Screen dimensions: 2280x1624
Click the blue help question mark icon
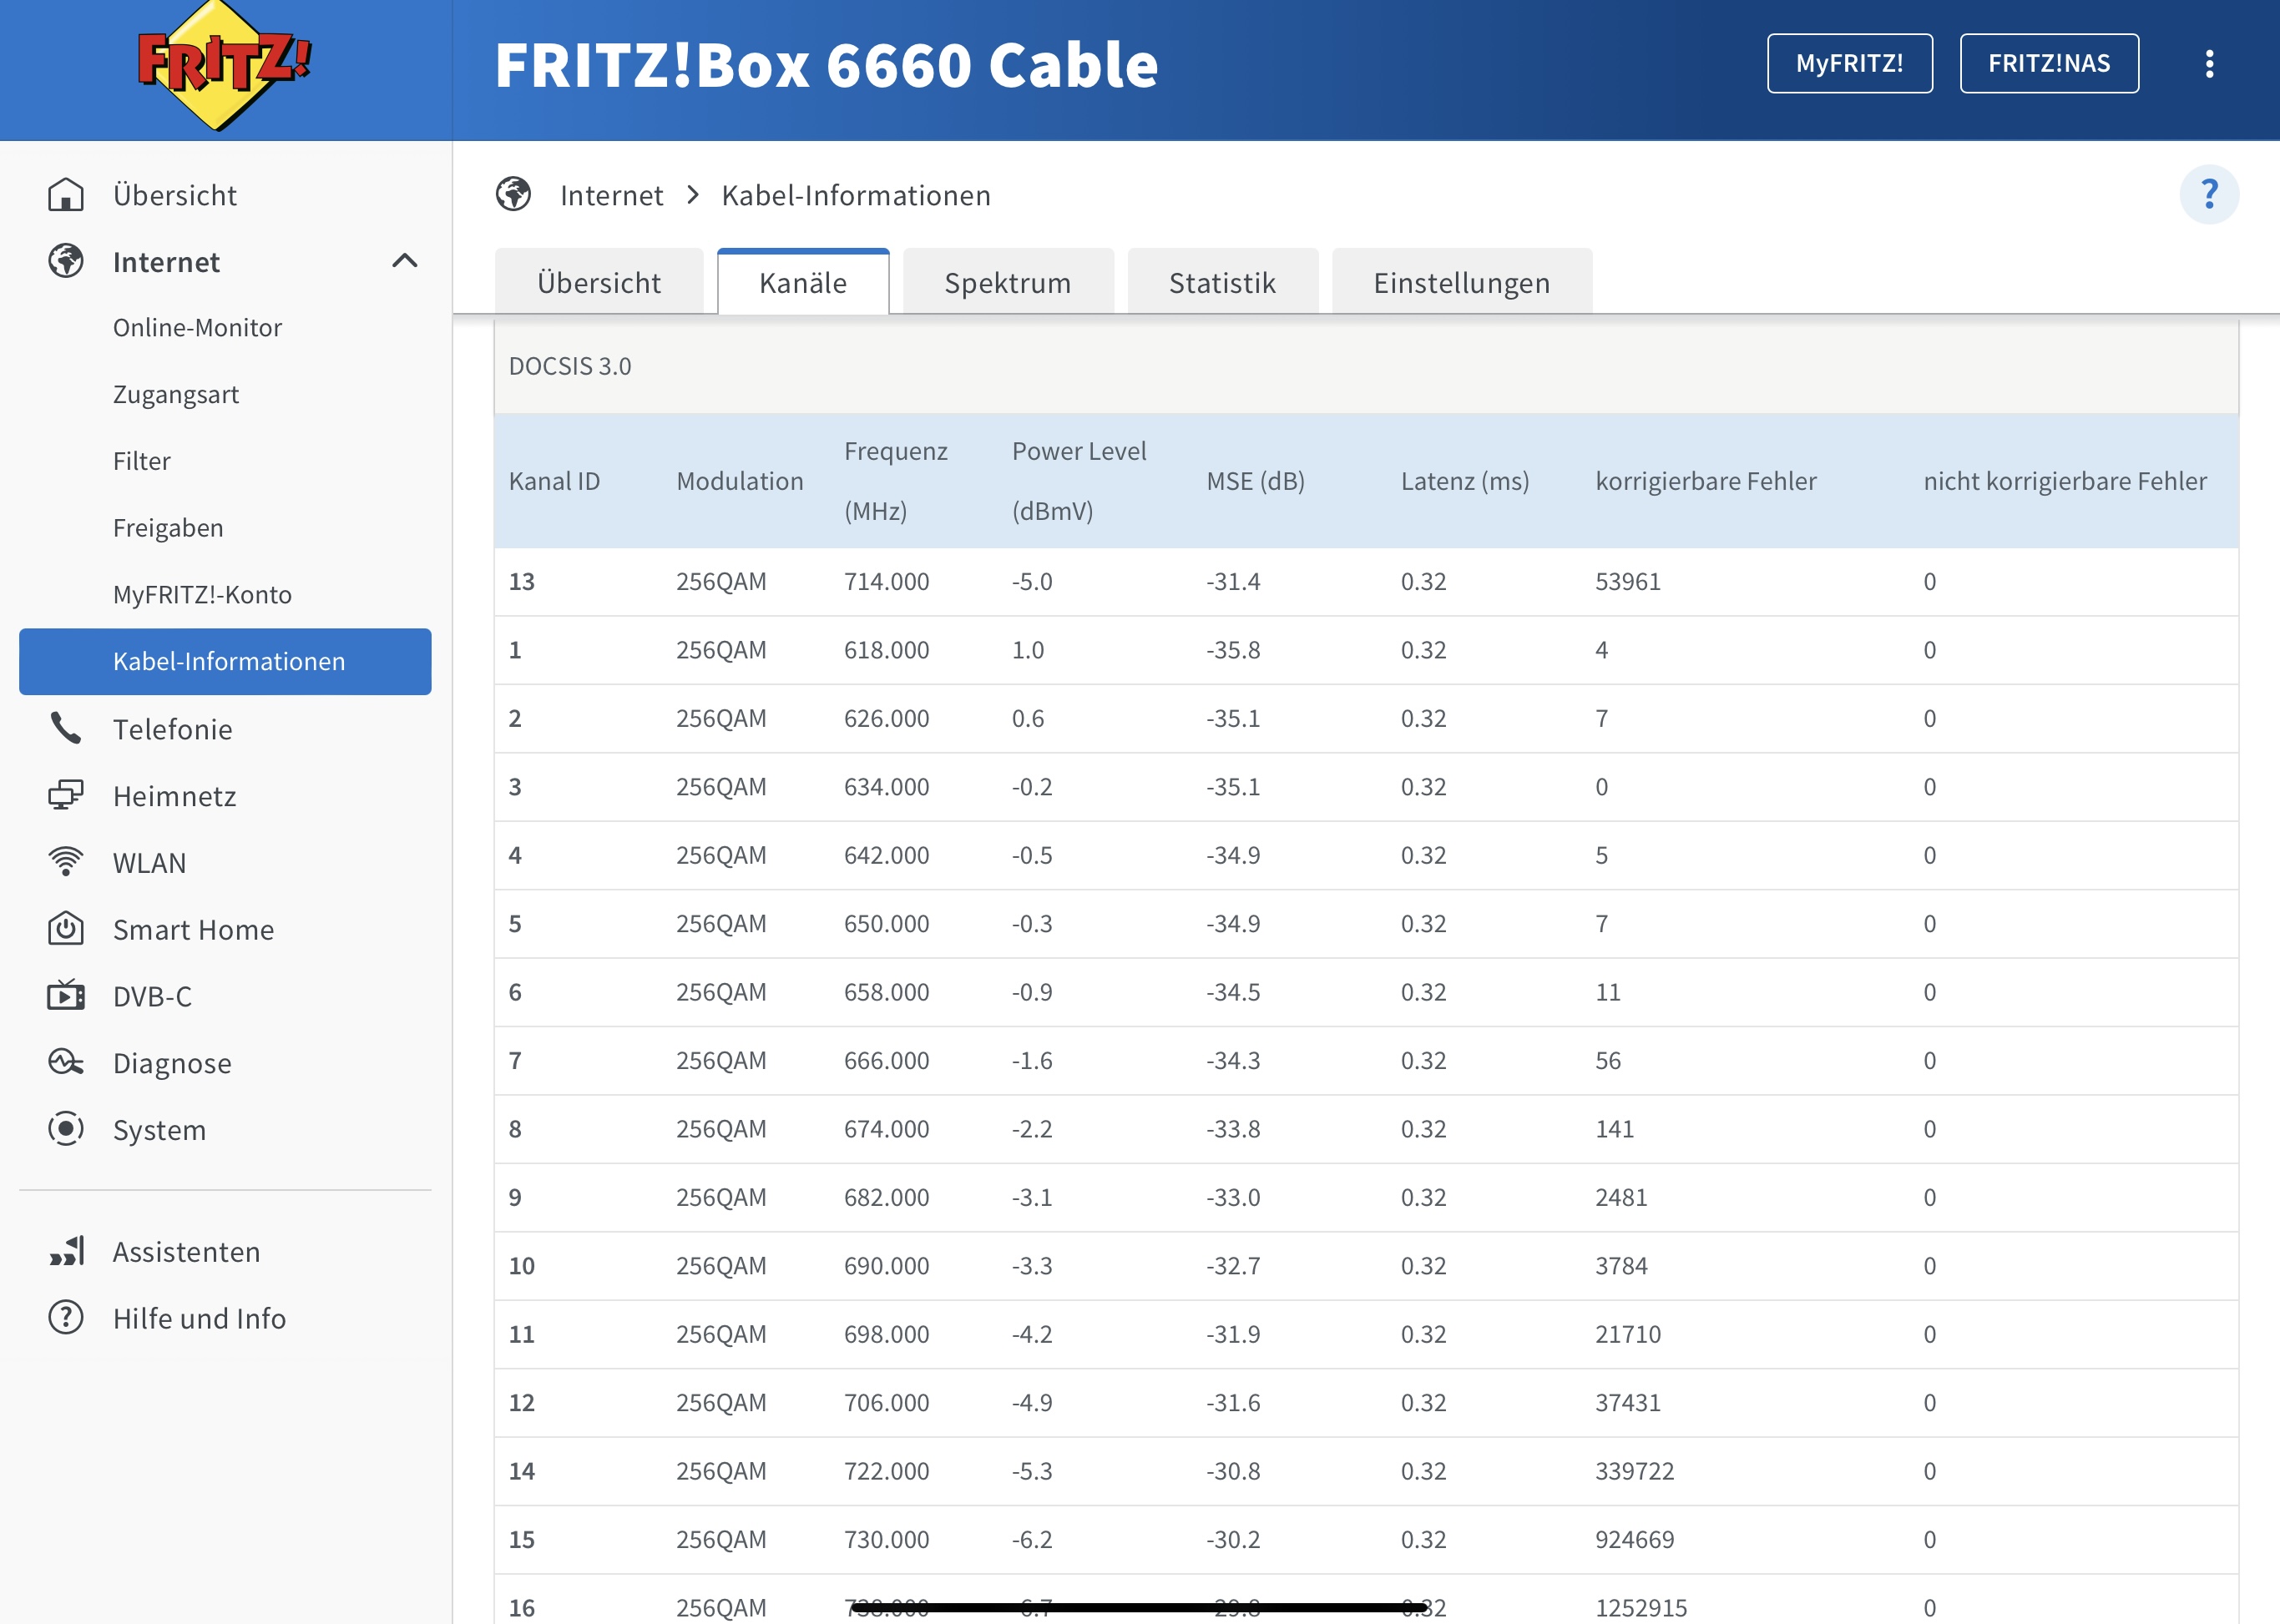tap(2209, 194)
